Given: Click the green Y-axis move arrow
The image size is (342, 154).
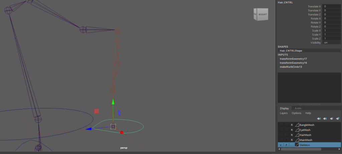Looking at the screenshot, I should (x=113, y=102).
